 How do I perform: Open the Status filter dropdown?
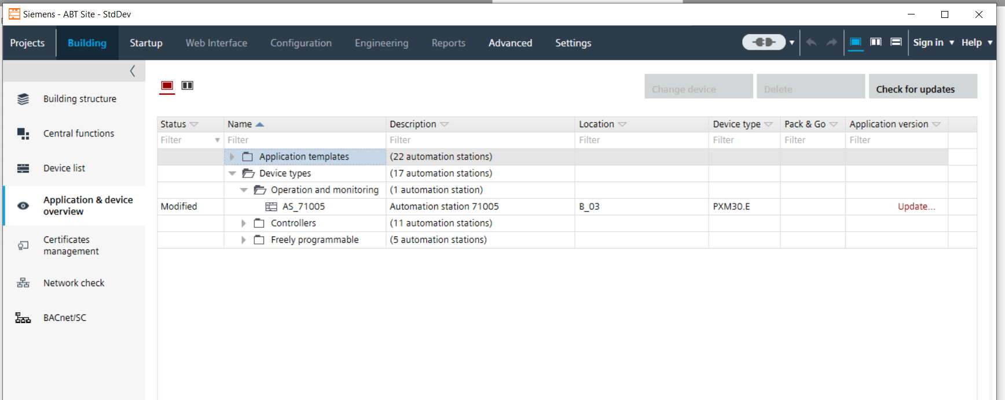coord(217,140)
